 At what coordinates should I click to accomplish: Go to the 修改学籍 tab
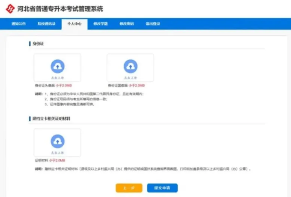coord(100,24)
